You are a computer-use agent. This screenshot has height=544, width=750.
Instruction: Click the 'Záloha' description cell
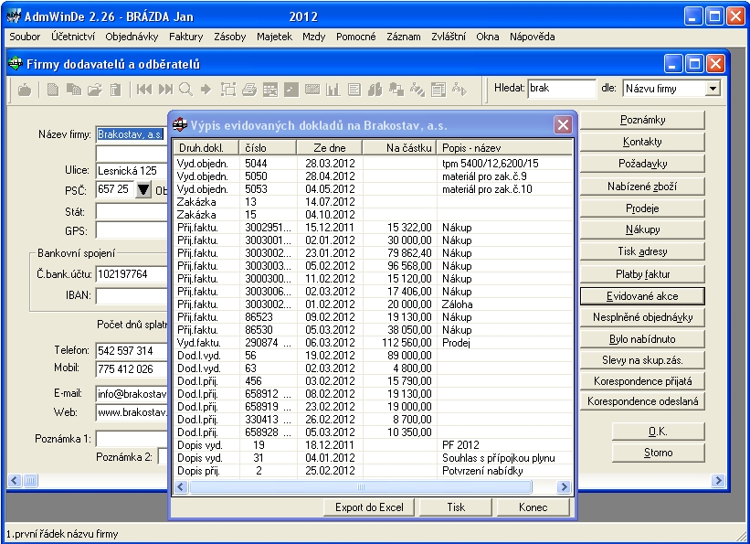[x=458, y=304]
